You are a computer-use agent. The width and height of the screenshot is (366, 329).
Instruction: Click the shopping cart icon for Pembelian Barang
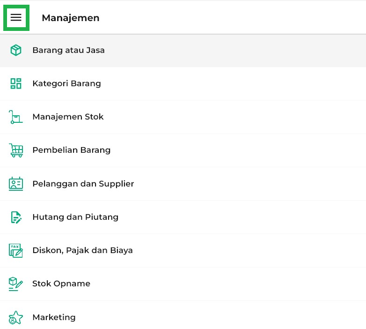(16, 150)
